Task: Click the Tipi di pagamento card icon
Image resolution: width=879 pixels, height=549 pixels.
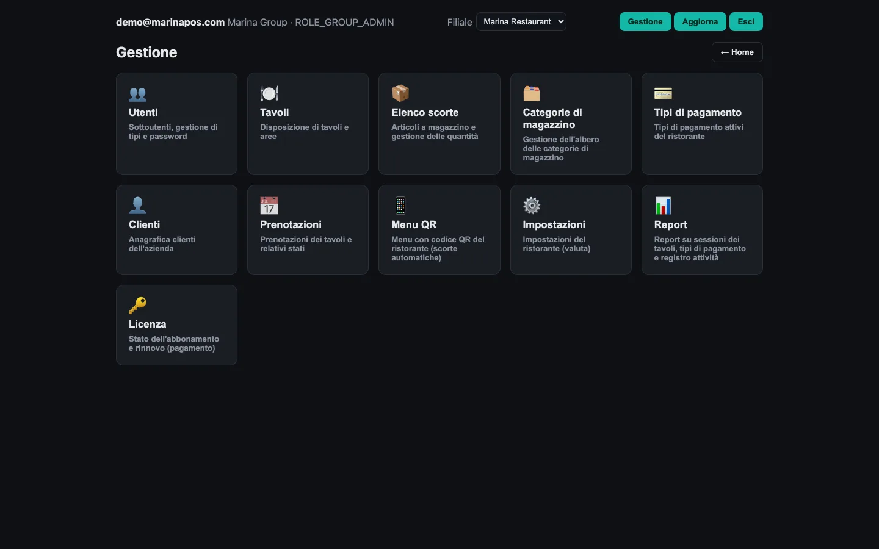Action: pos(663,93)
